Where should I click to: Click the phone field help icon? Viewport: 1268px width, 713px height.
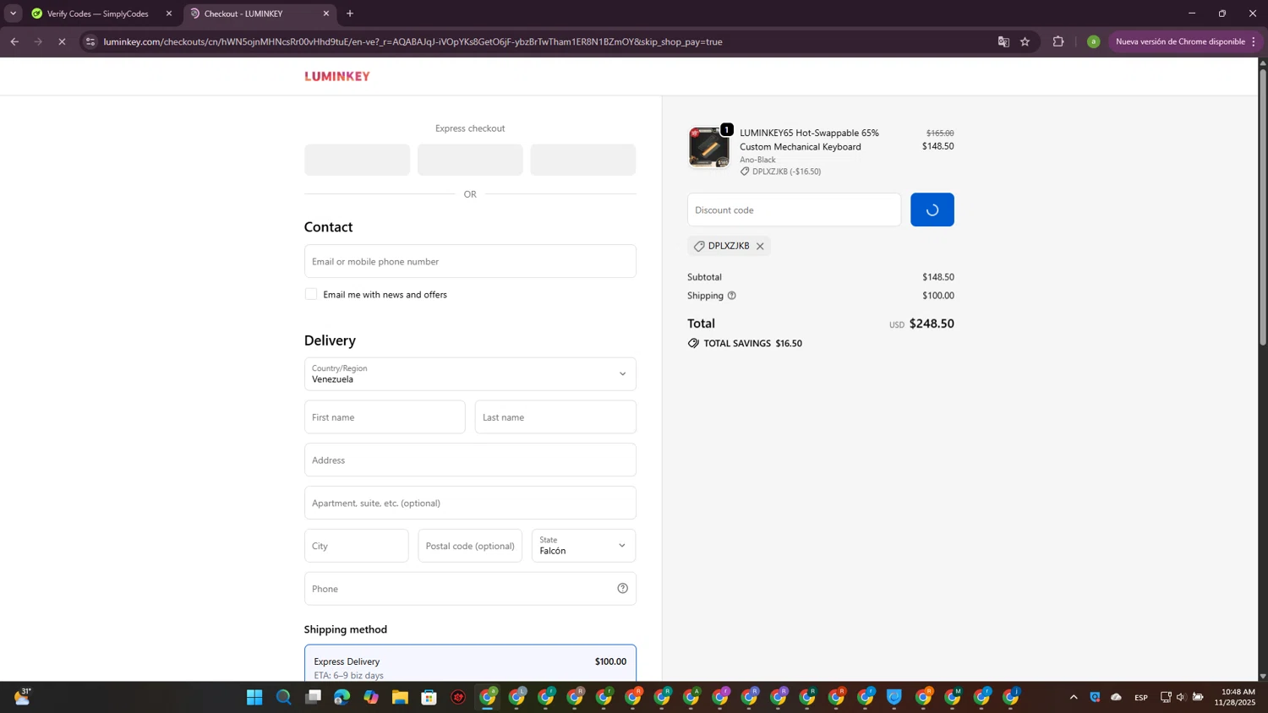point(622,589)
